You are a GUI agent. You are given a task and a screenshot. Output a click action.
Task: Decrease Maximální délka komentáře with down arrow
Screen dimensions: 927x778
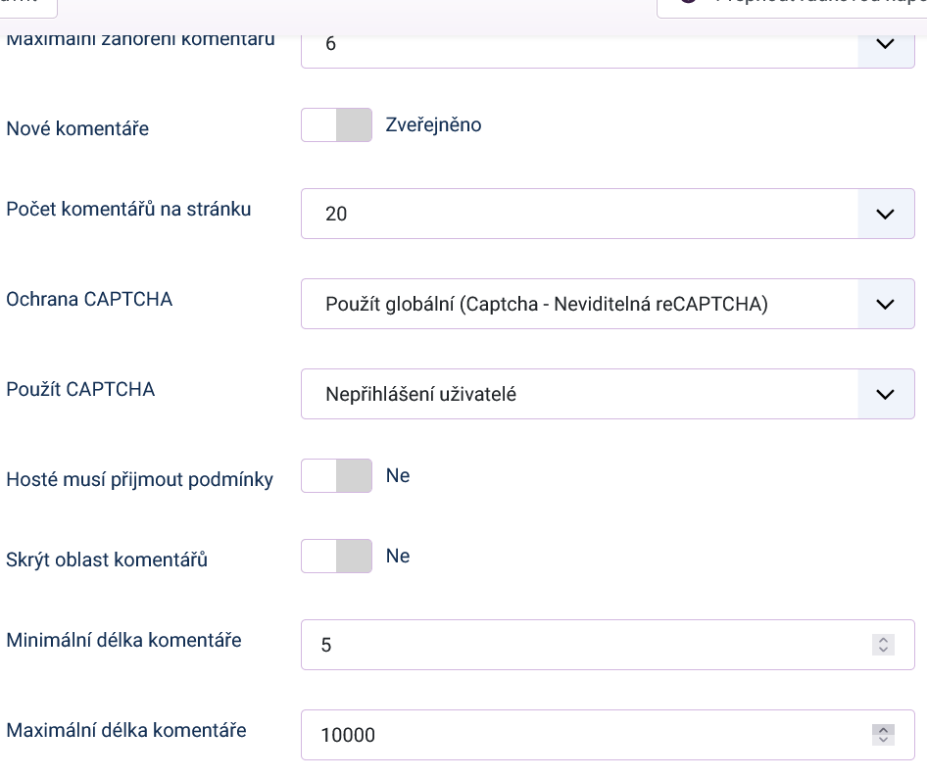(883, 740)
